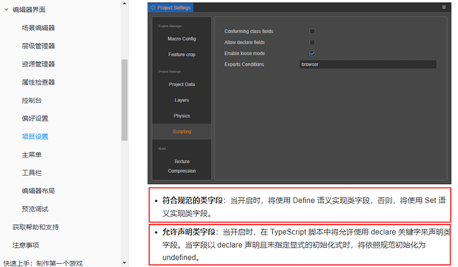Click the Conforming class fields label
Viewport: 458px width, 267px height.
coord(249,31)
